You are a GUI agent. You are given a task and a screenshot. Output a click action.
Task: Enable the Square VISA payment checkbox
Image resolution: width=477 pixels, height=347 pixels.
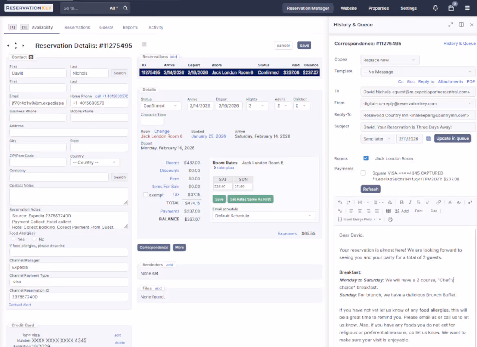(x=362, y=172)
